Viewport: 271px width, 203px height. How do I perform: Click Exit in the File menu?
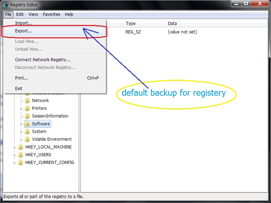[54, 88]
